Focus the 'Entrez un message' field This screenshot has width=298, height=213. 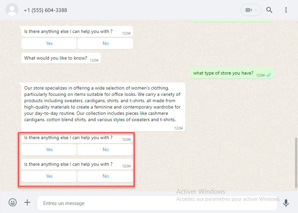pyautogui.click(x=157, y=203)
